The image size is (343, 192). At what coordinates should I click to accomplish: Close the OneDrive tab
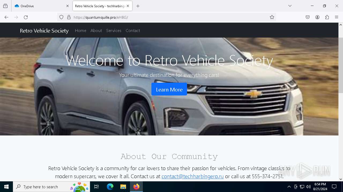click(68, 6)
